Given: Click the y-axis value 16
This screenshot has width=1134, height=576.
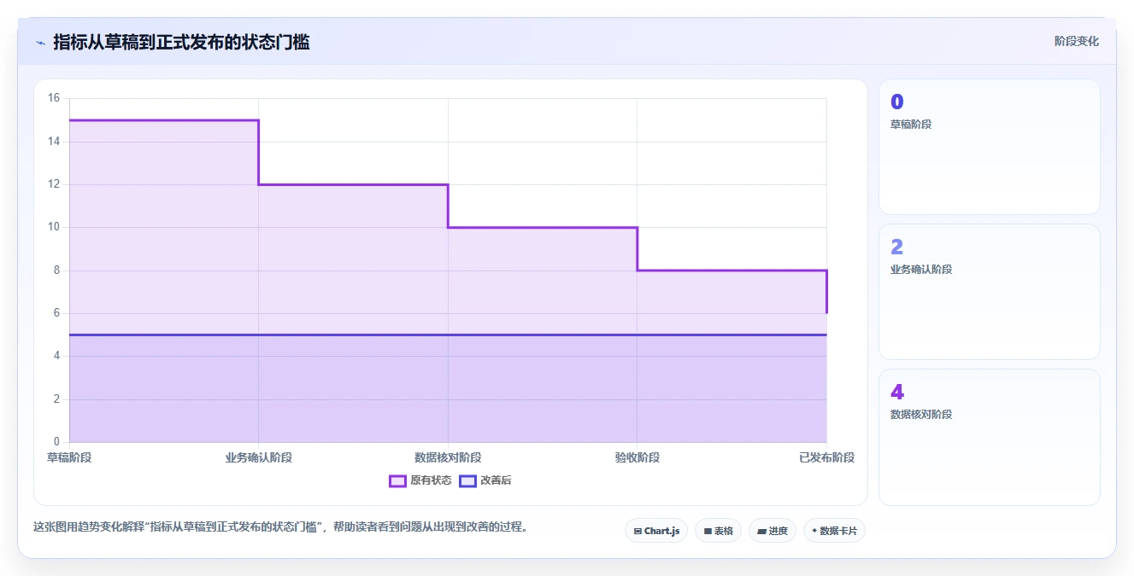Looking at the screenshot, I should 53,98.
